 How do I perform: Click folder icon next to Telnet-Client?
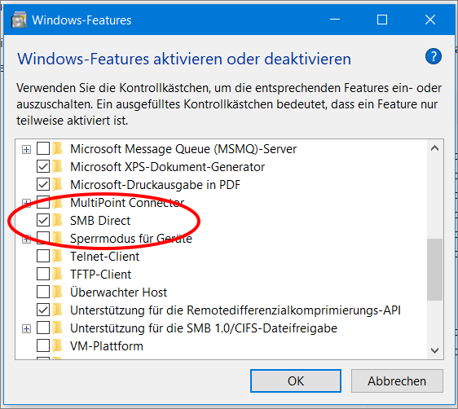click(x=58, y=257)
